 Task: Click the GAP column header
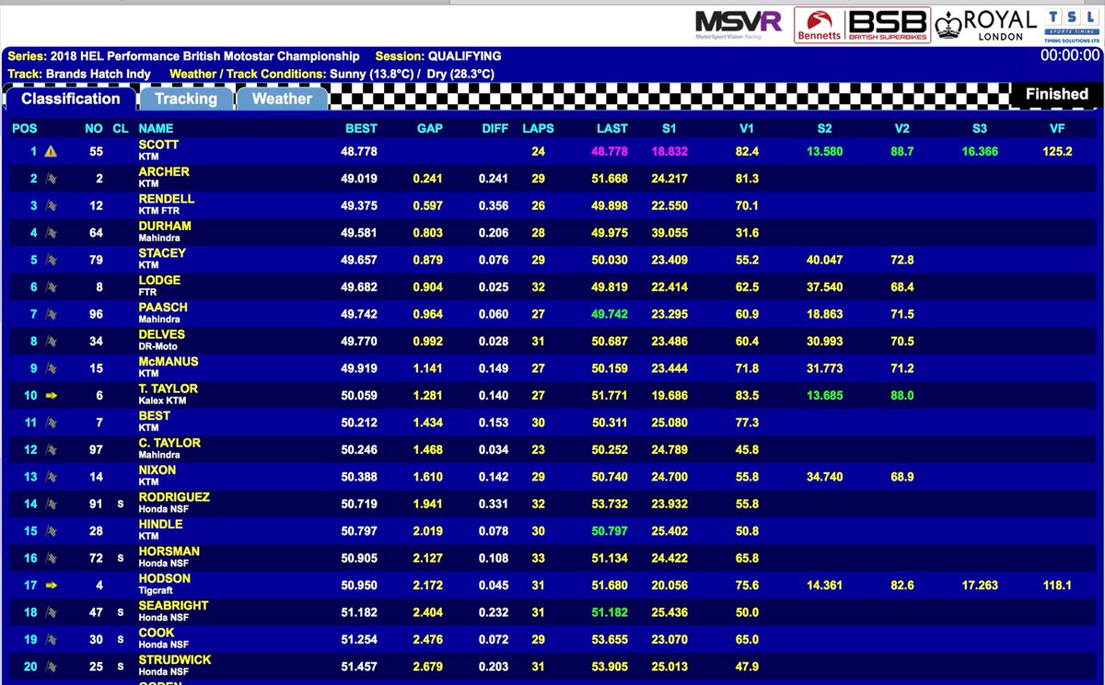tap(430, 129)
